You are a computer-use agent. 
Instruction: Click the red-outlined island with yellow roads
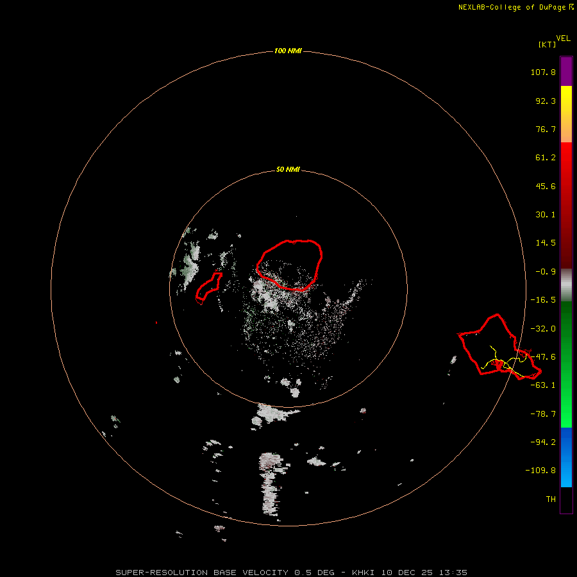tap(499, 347)
